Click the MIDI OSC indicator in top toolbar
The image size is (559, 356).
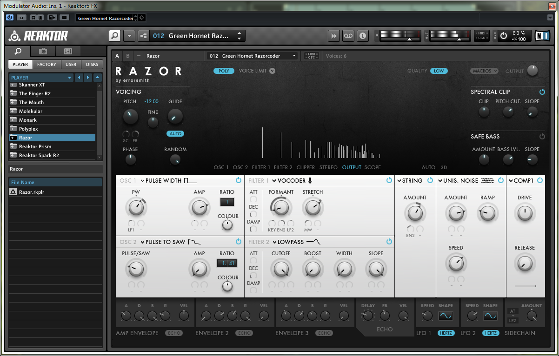[x=482, y=36]
